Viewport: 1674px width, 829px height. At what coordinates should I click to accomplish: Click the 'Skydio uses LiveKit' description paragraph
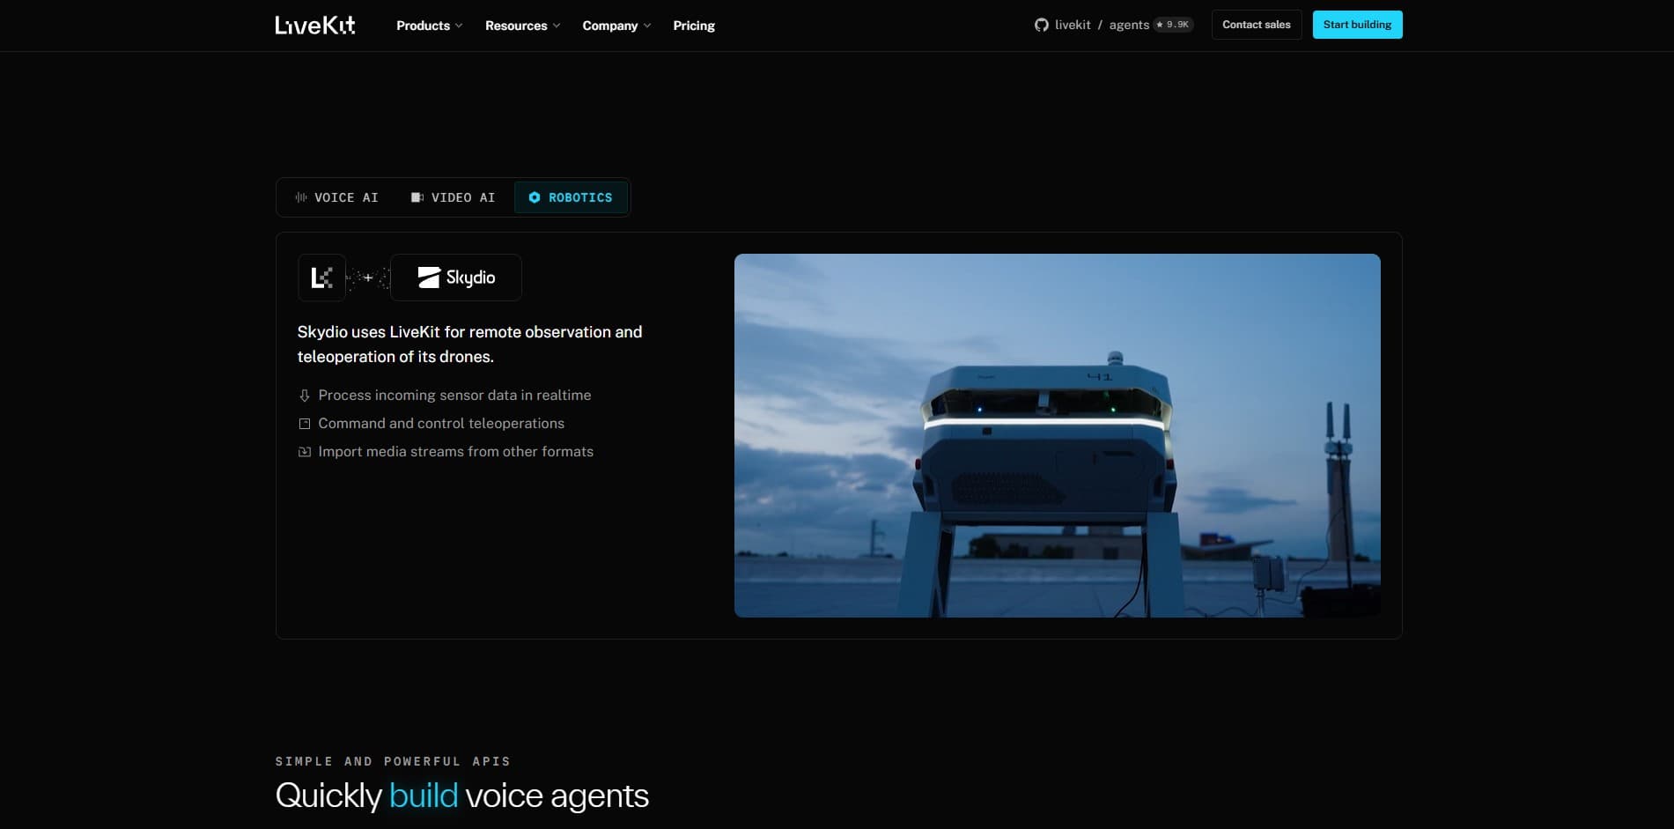tap(469, 344)
